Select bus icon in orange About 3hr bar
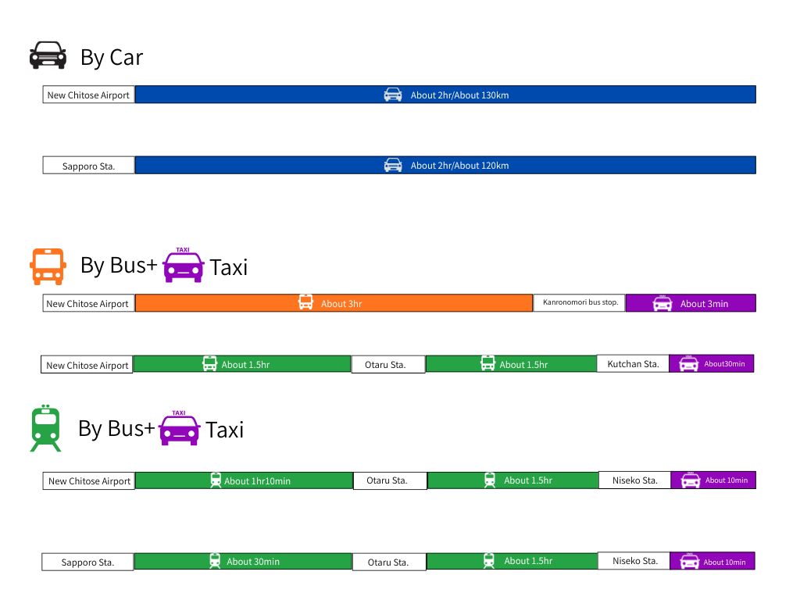Screen dimensions: 800x600 [305, 302]
